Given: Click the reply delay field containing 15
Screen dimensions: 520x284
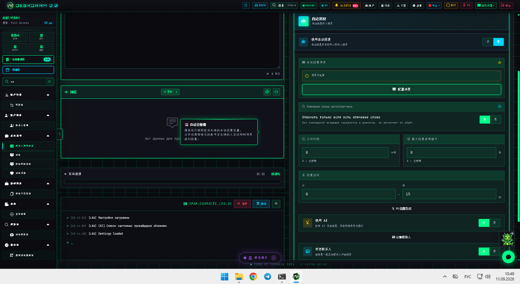Looking at the screenshot, I should click(449, 194).
